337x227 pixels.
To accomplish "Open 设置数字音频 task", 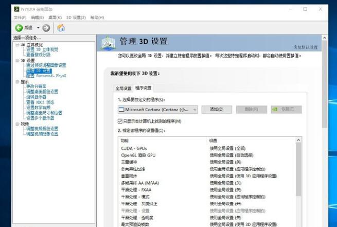I will pos(38,108).
